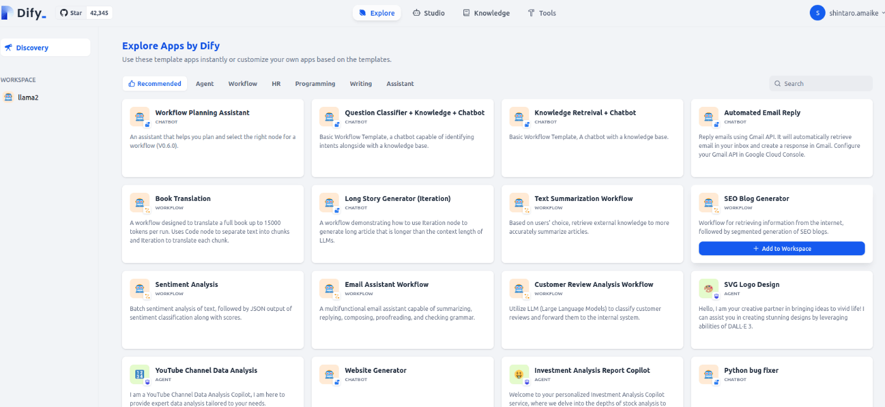Open Knowledge Retreival + Chatbot title
The width and height of the screenshot is (885, 407).
[x=585, y=112]
